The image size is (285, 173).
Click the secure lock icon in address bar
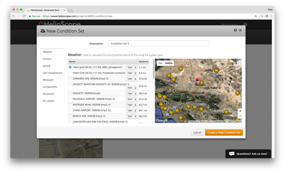[30, 16]
